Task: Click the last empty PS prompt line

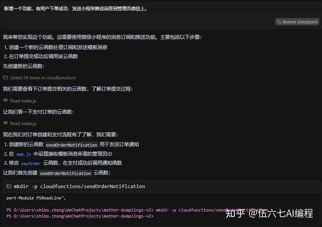Action: coord(80,216)
